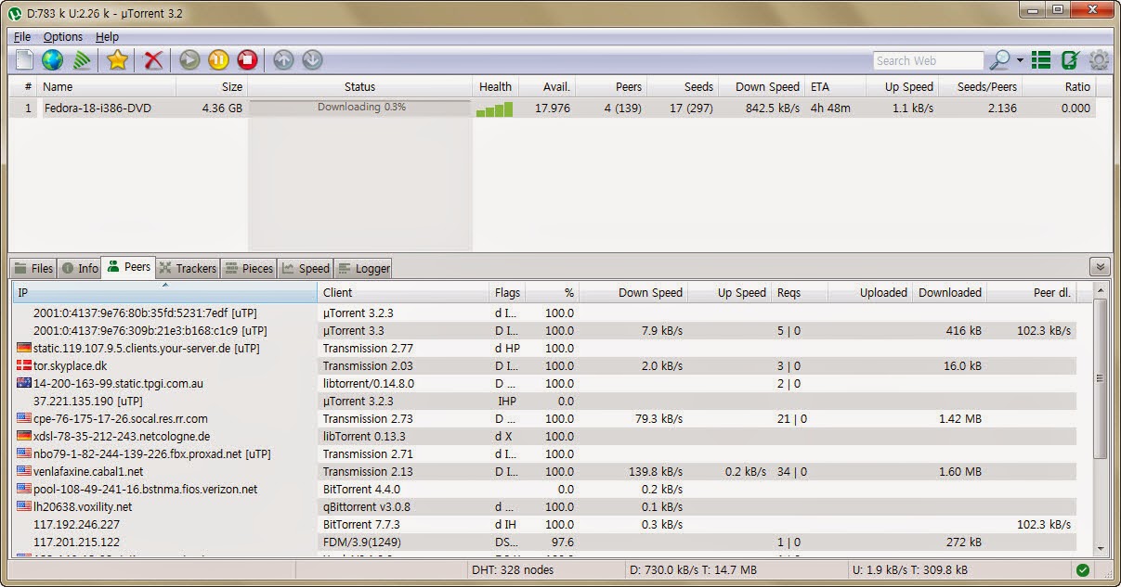Click the Danish flag beside tor.skyplace.dk
The width and height of the screenshot is (1121, 587).
coord(24,366)
